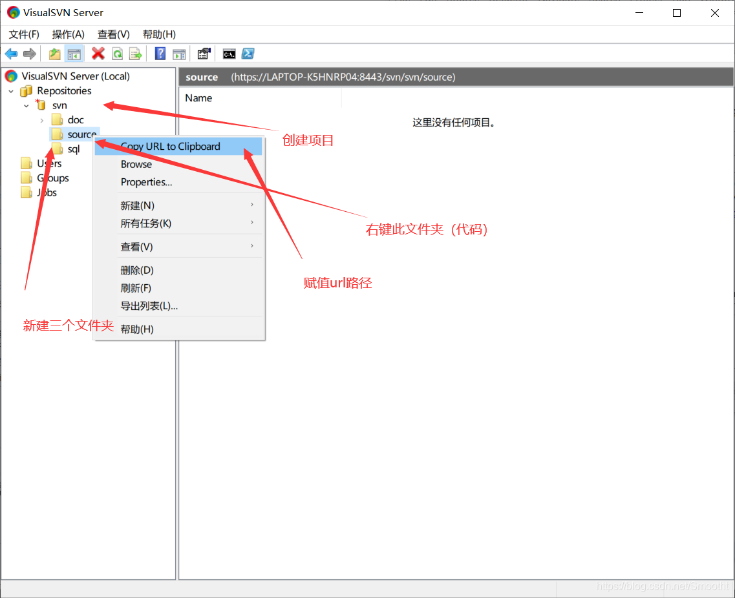Choose 删除(D) in context menu
Viewport: 735px width, 598px height.
click(178, 270)
